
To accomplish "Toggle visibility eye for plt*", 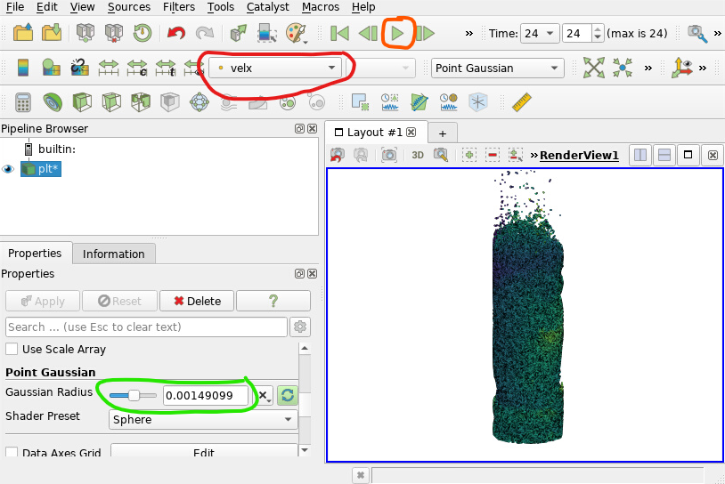I will [9, 169].
